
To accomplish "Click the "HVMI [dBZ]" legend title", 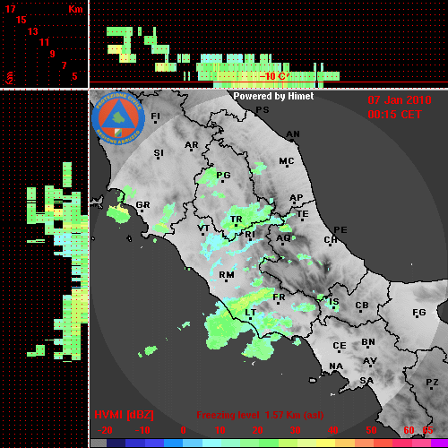I will pos(124,415).
